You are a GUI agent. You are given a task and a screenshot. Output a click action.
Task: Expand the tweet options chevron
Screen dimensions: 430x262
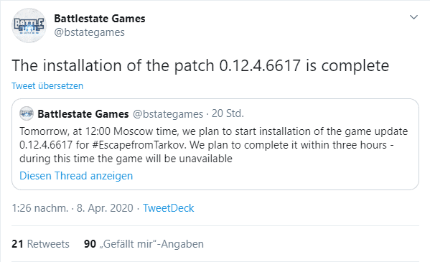pyautogui.click(x=413, y=17)
